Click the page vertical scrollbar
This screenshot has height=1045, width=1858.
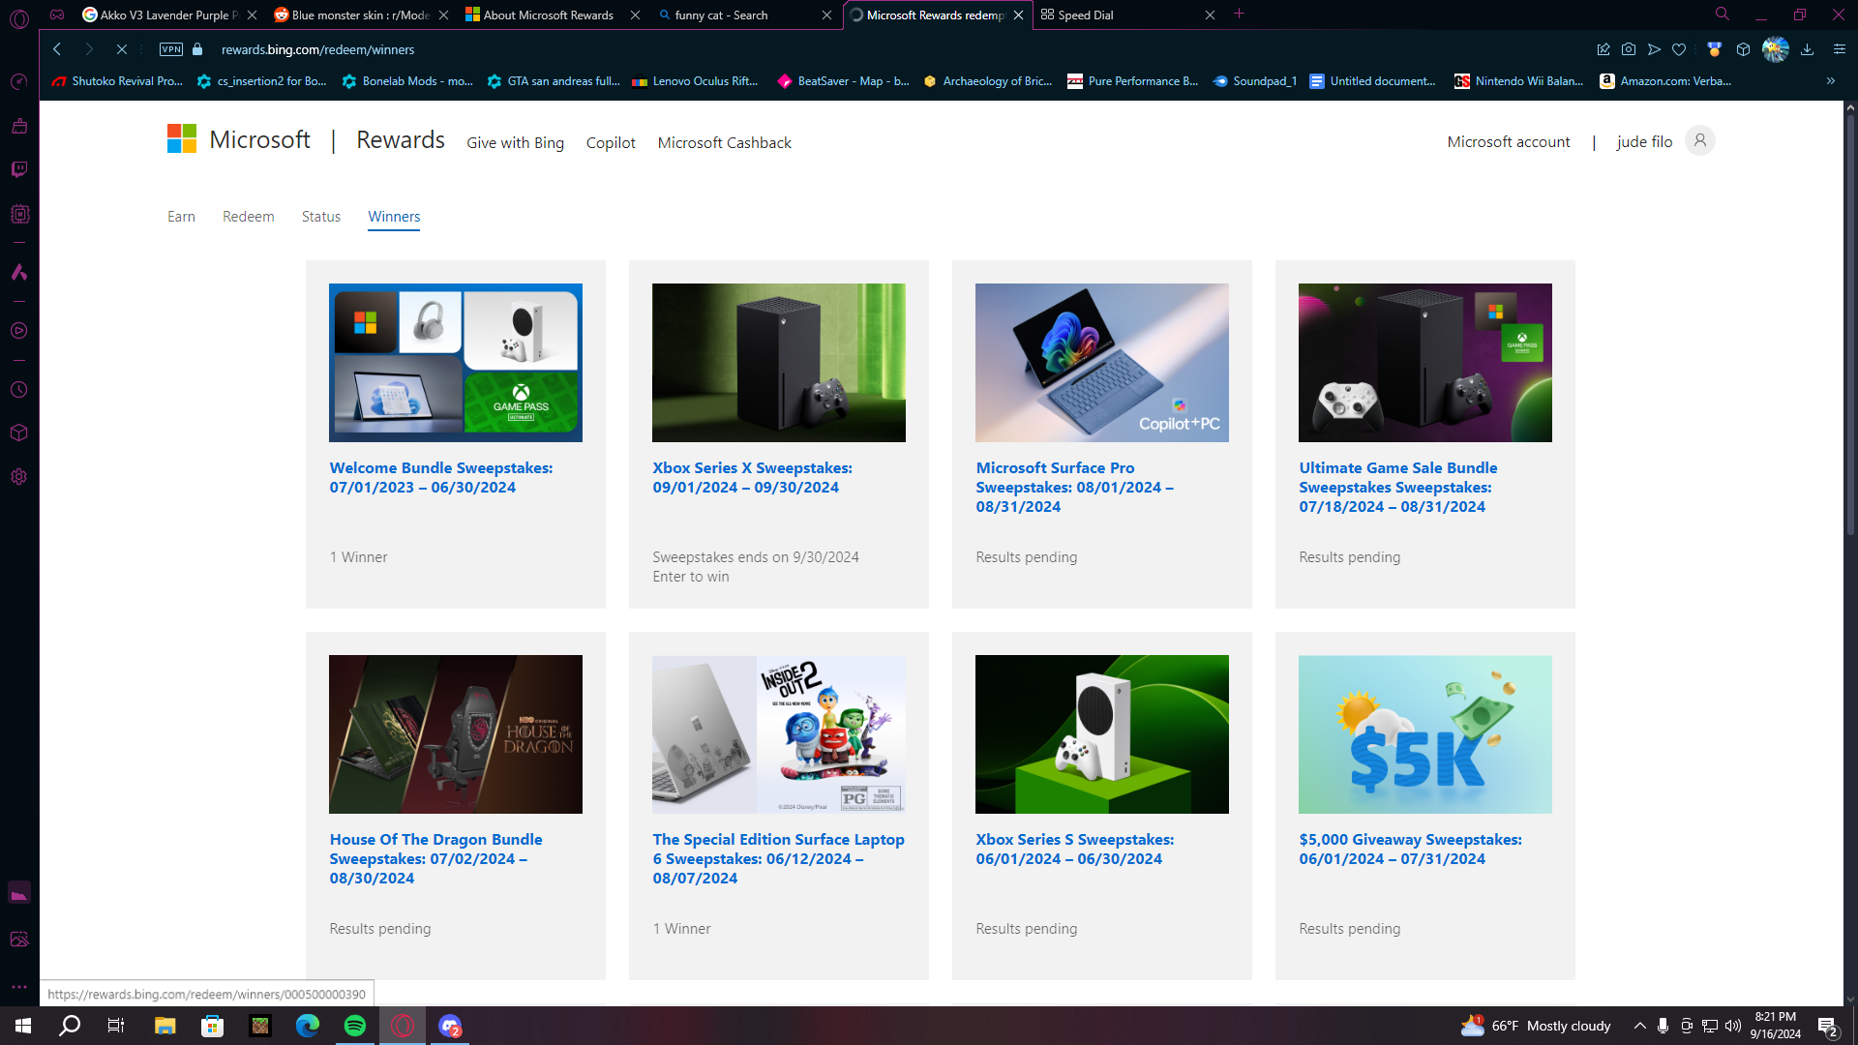click(x=1850, y=552)
